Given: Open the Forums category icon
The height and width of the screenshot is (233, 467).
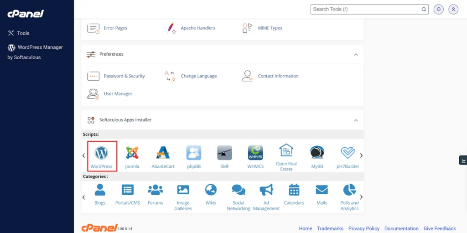Looking at the screenshot, I should click(156, 190).
